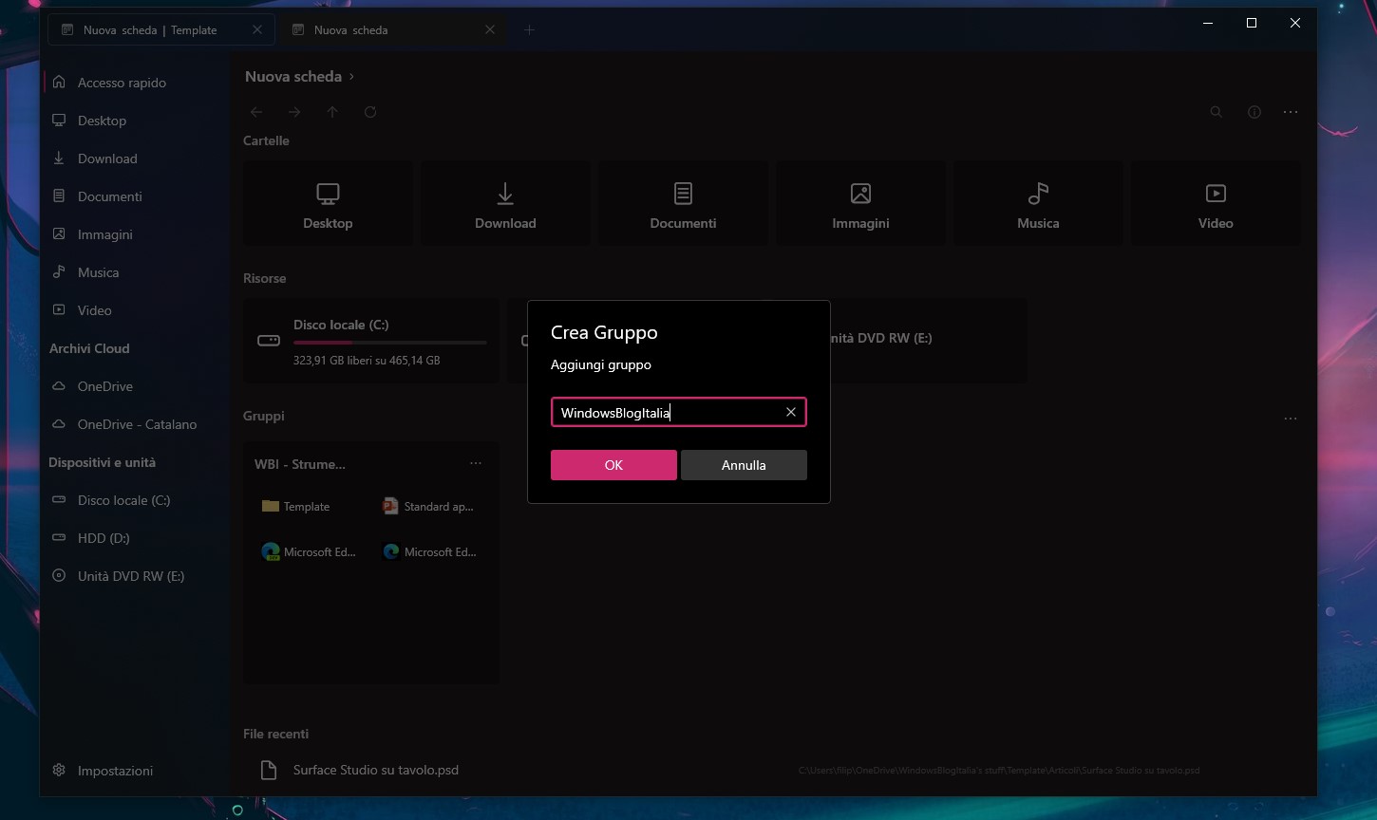
Task: Confirm group creation with OK button
Action: click(613, 465)
